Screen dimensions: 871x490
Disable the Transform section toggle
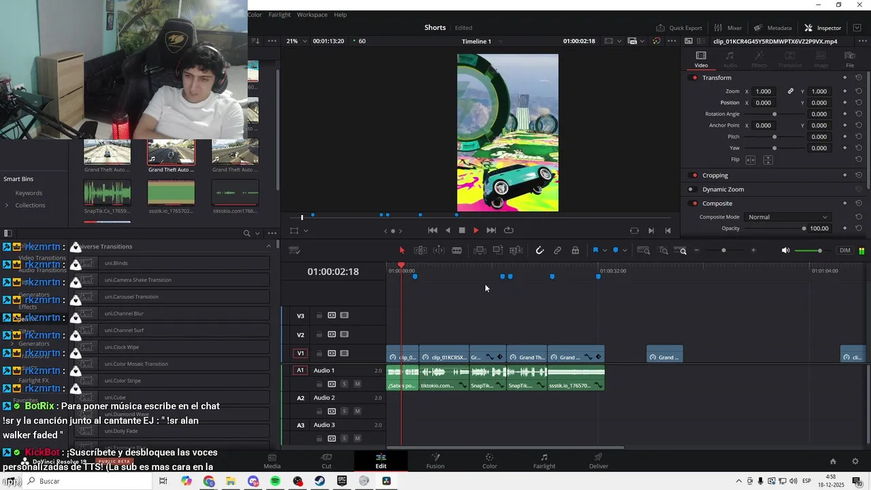coord(694,78)
